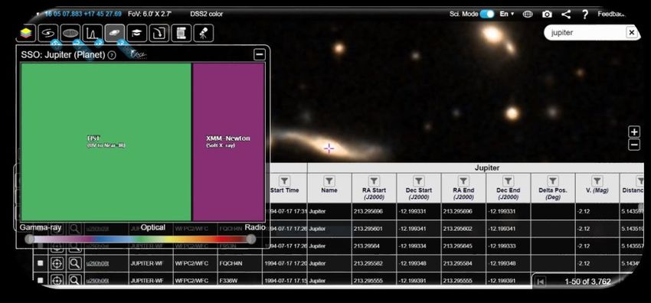
Task: Take a screenshot with the camera icon
Action: [547, 14]
